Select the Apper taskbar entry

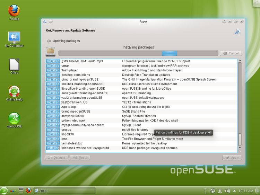click(x=64, y=190)
